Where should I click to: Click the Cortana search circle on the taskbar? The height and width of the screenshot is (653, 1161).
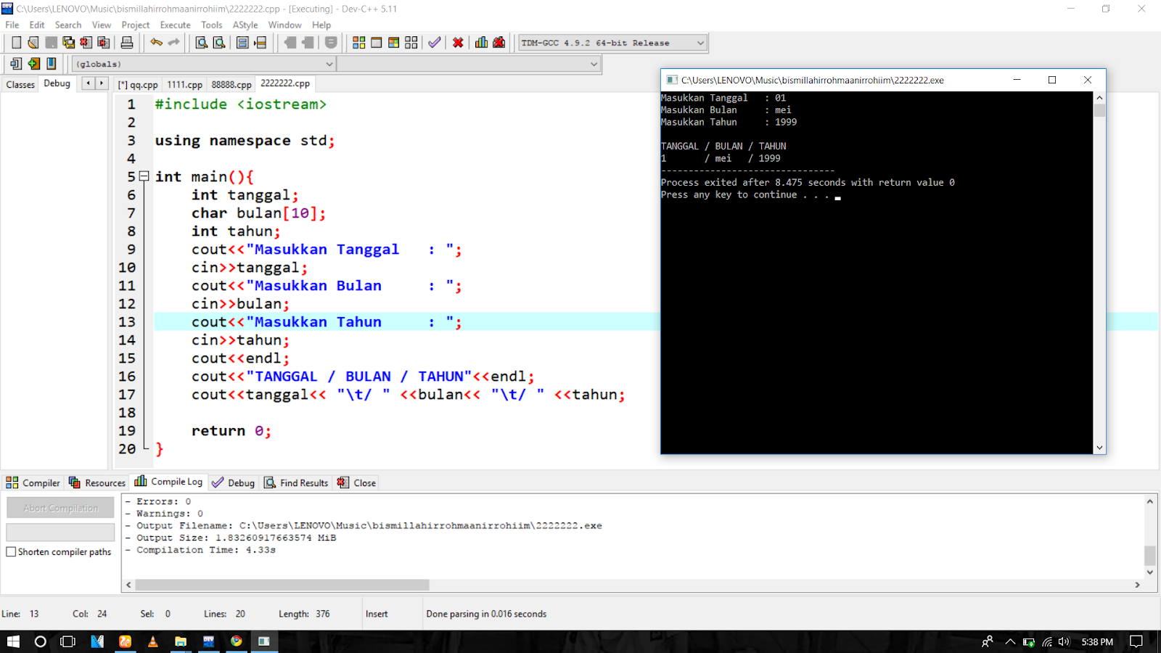[41, 641]
